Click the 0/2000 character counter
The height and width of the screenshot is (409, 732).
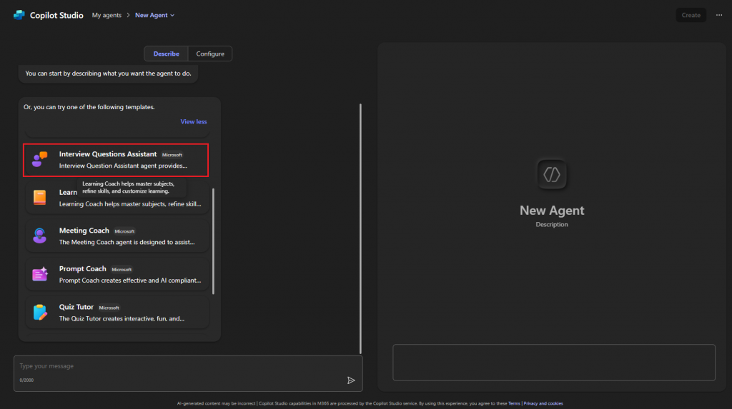pos(26,380)
